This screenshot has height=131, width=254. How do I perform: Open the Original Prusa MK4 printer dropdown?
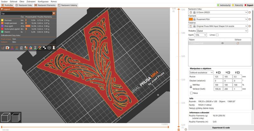218,26
